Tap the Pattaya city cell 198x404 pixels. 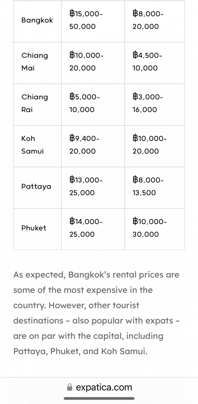(x=37, y=188)
